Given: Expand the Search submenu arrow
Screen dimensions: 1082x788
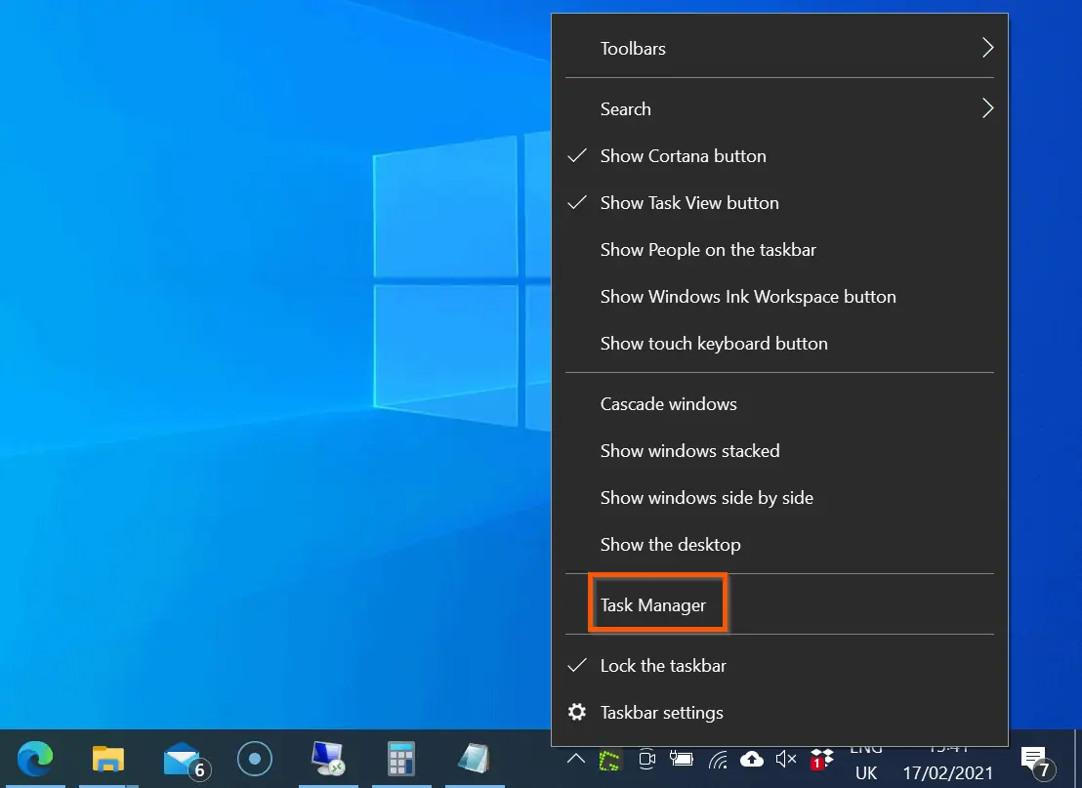Looking at the screenshot, I should [987, 108].
